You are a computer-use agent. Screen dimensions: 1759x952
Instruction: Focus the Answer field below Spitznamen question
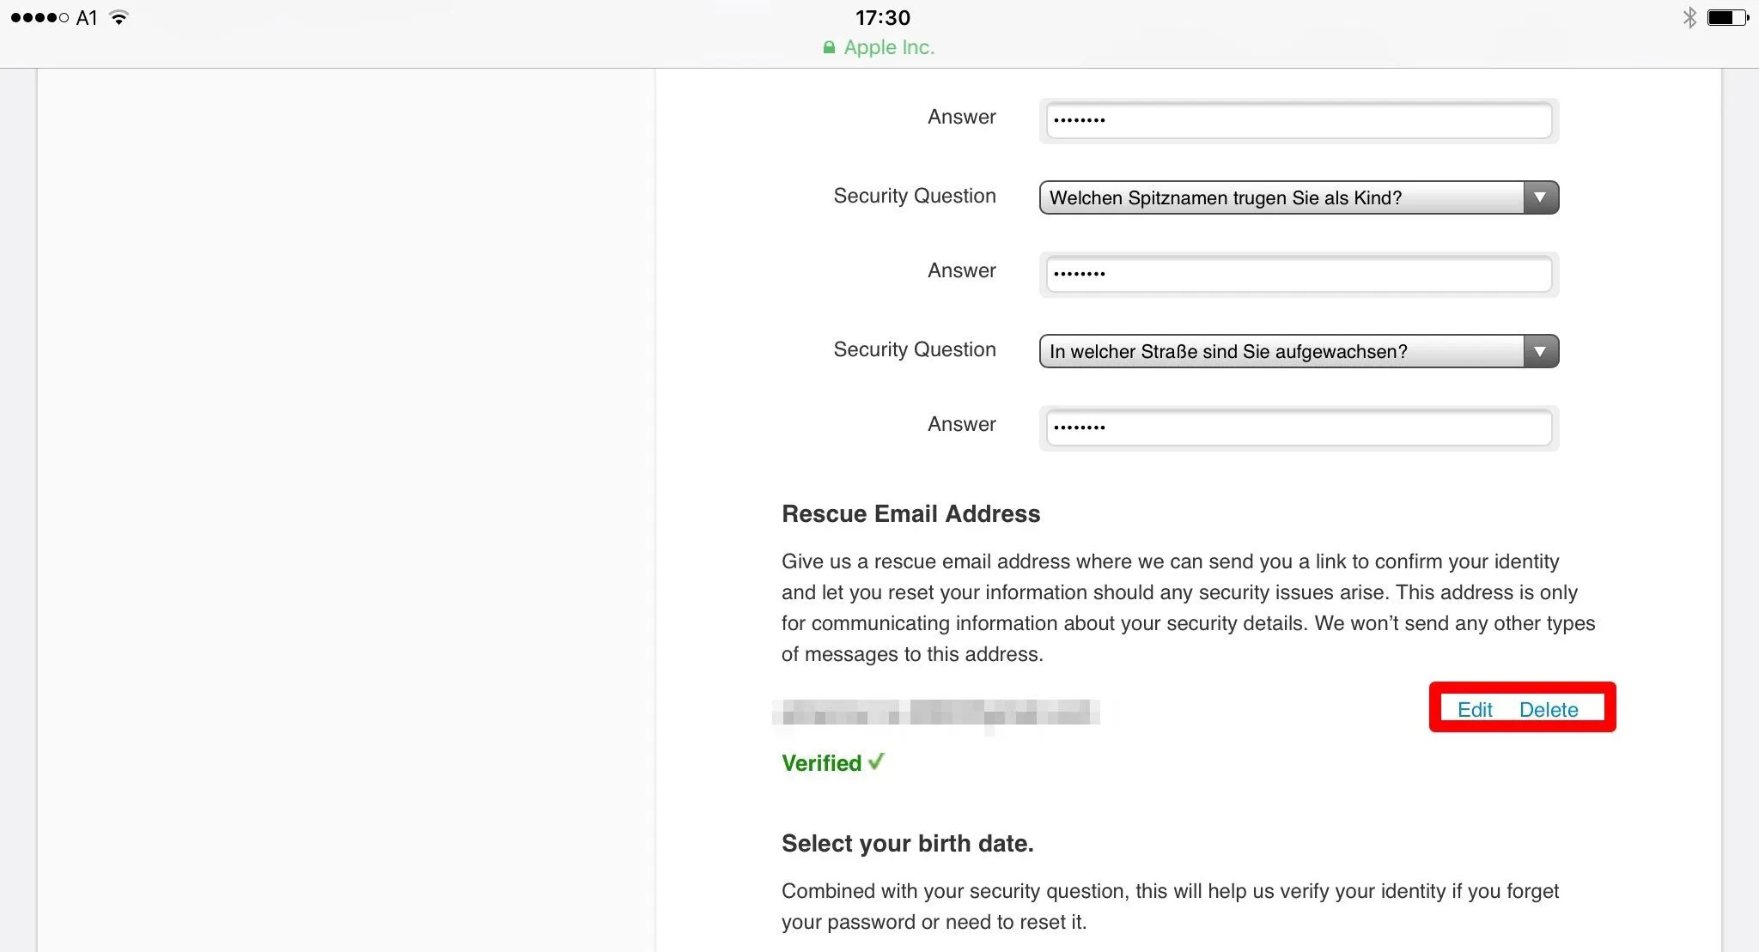point(1298,274)
